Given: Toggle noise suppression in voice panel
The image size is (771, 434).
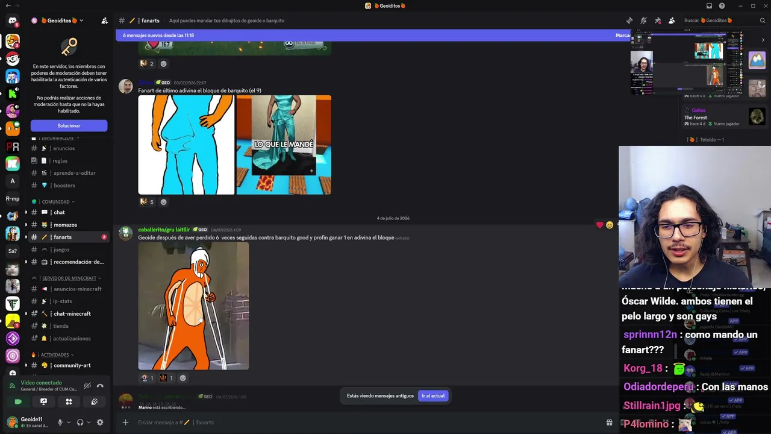Looking at the screenshot, I should coord(87,386).
